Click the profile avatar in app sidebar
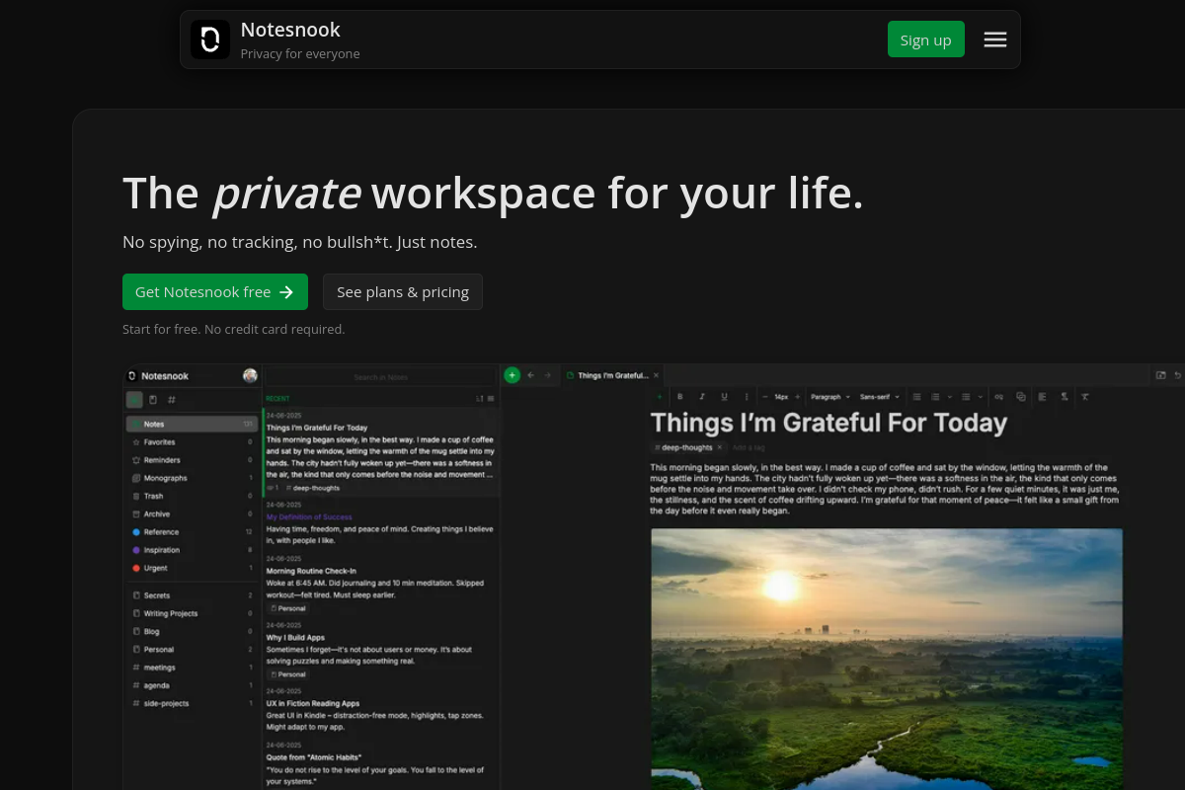Viewport: 1185px width, 790px height. [x=250, y=375]
